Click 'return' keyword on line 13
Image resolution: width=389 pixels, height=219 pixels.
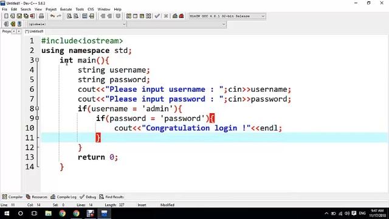(x=91, y=157)
